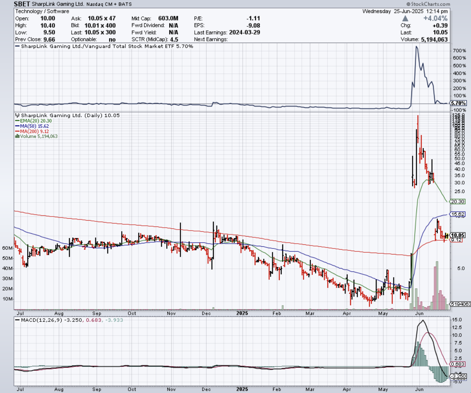
Task: Select the Technology / Software sector label
Action: (42, 11)
